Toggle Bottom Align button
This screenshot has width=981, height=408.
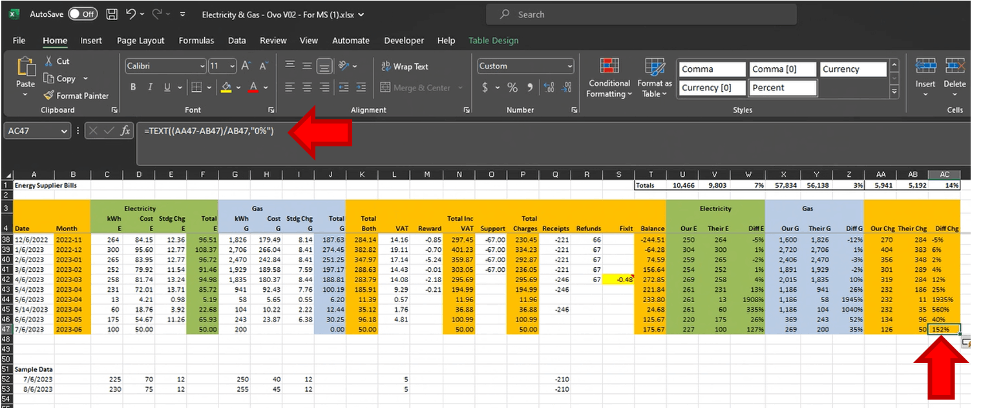[324, 66]
